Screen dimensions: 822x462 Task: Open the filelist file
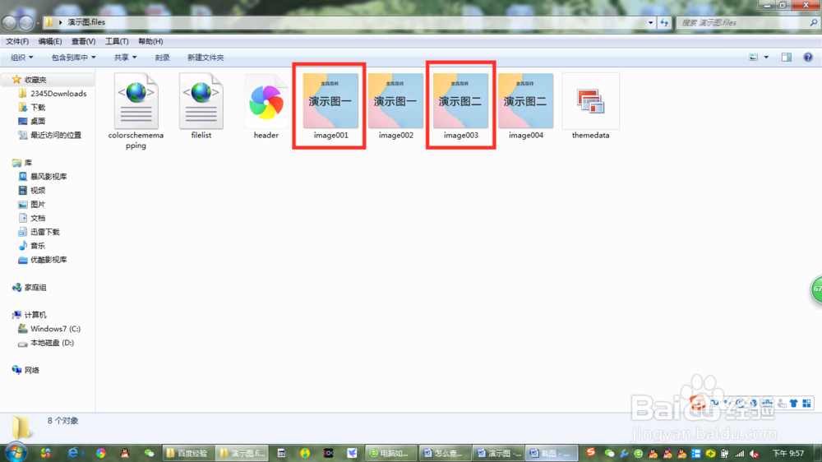201,106
